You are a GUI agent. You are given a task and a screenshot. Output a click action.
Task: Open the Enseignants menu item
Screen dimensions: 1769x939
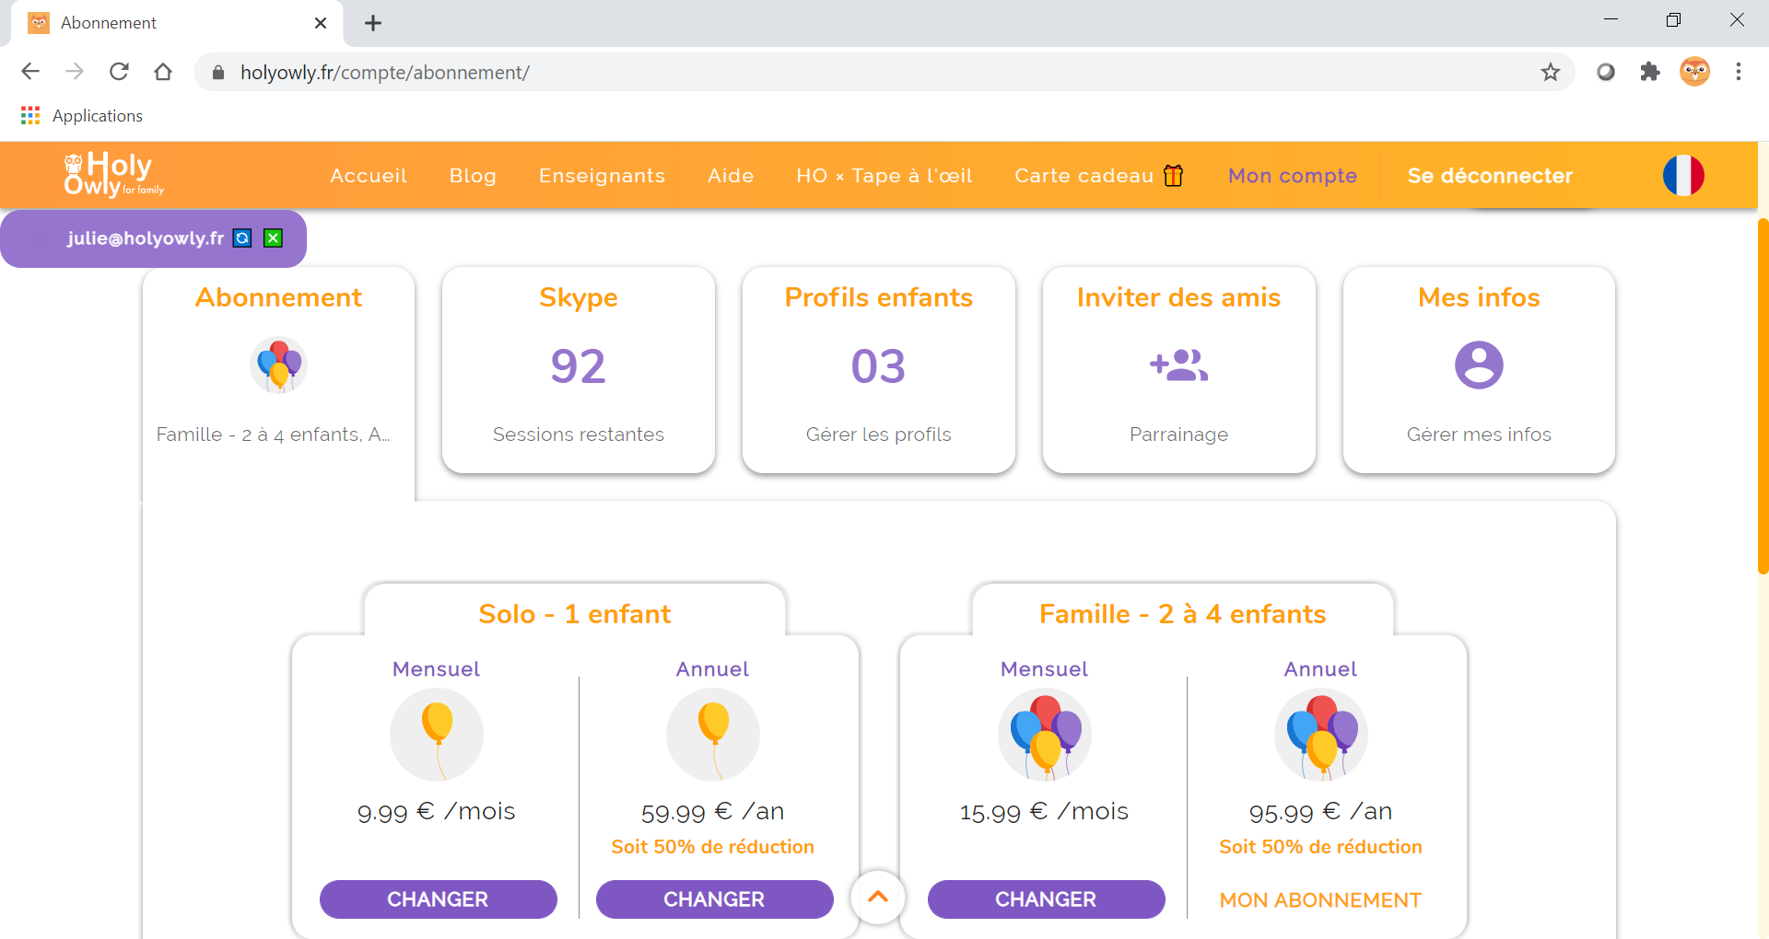pos(602,176)
